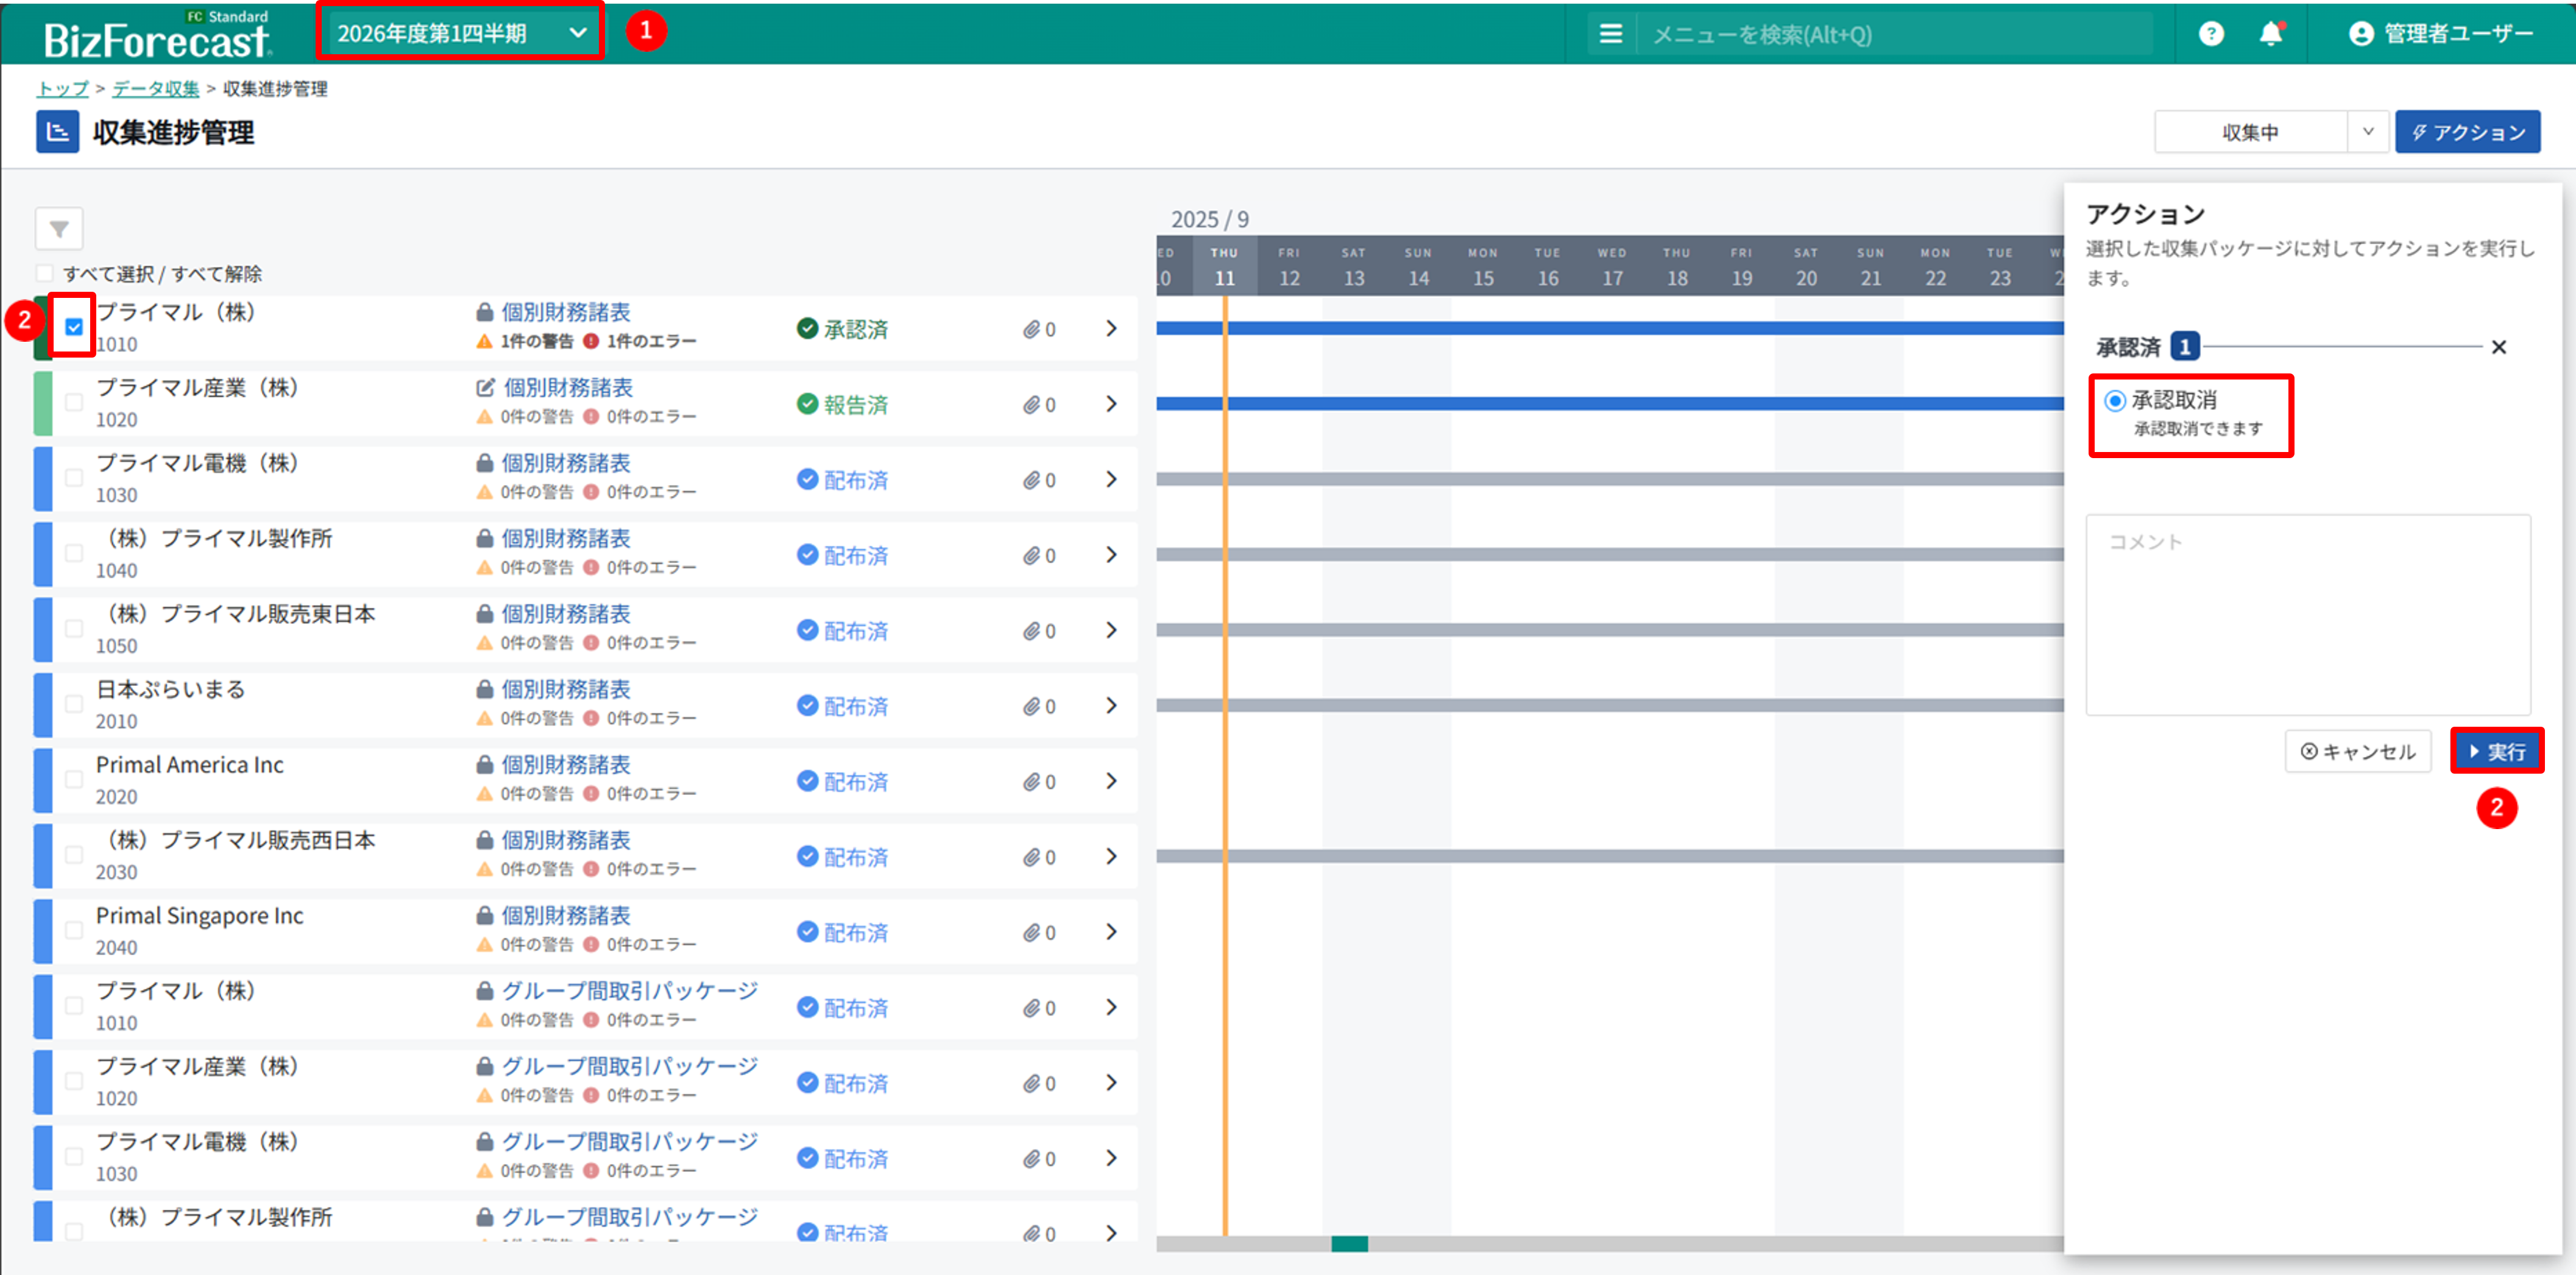The width and height of the screenshot is (2576, 1275).
Task: Open the help question mark icon
Action: point(2211,34)
